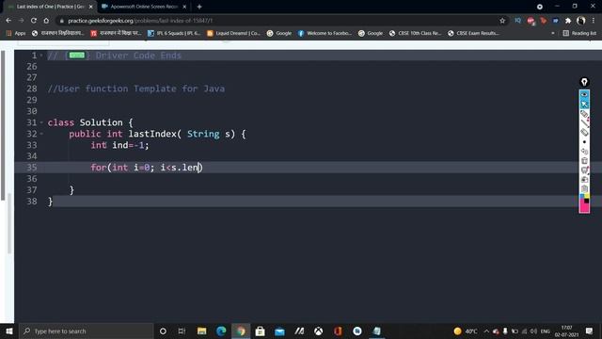Open the Xbox app from the taskbar

[318, 331]
